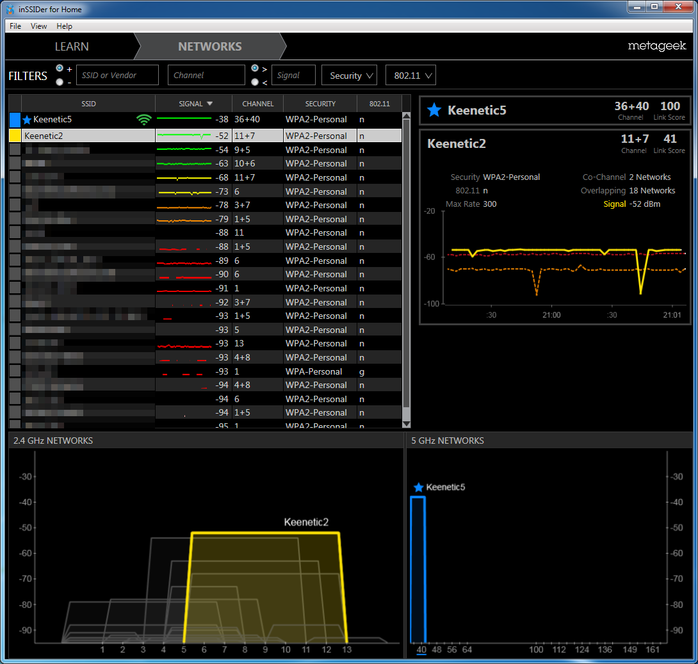Select the greater-than signal filter radio button
Viewport: 698px width, 664px height.
[x=255, y=68]
